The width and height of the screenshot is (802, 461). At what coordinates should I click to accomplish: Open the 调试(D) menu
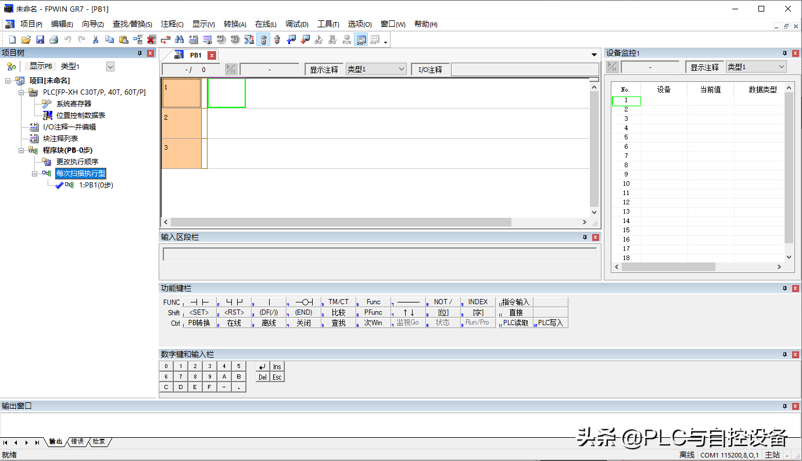point(296,24)
